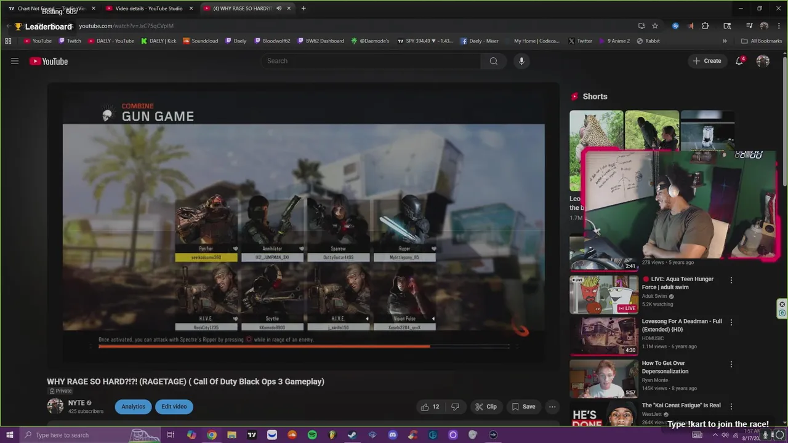Open the Create menu
Screen dimensions: 788x443
707,61
